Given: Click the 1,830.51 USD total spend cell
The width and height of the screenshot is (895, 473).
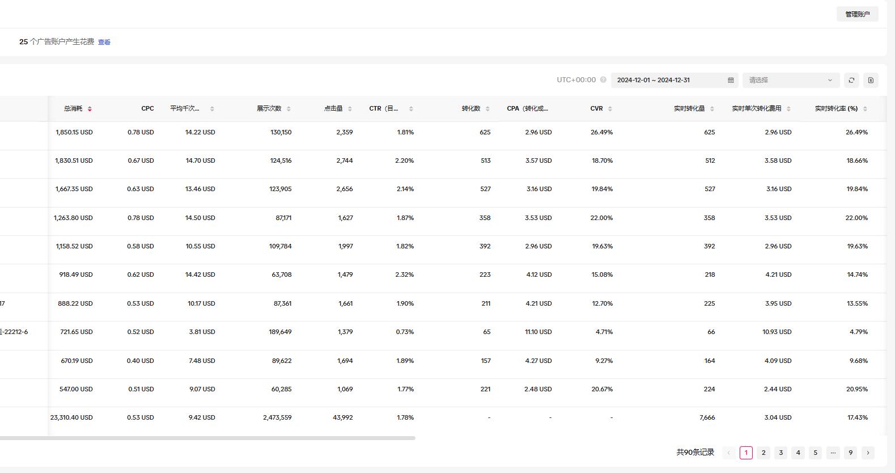Looking at the screenshot, I should tap(74, 161).
